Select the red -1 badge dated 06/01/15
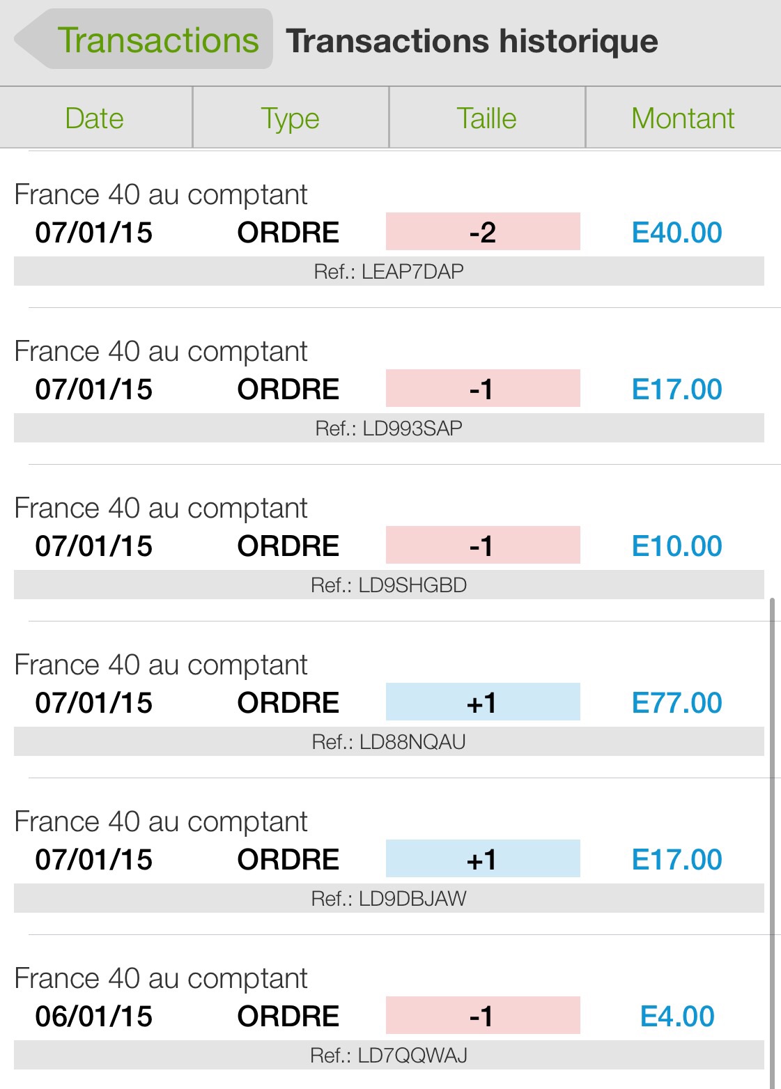The image size is (781, 1089). tap(483, 1016)
